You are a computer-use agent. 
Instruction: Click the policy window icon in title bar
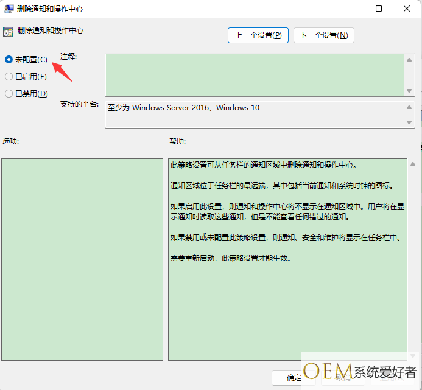[9, 9]
